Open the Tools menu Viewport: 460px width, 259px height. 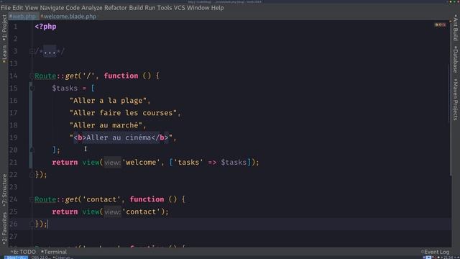pos(165,8)
